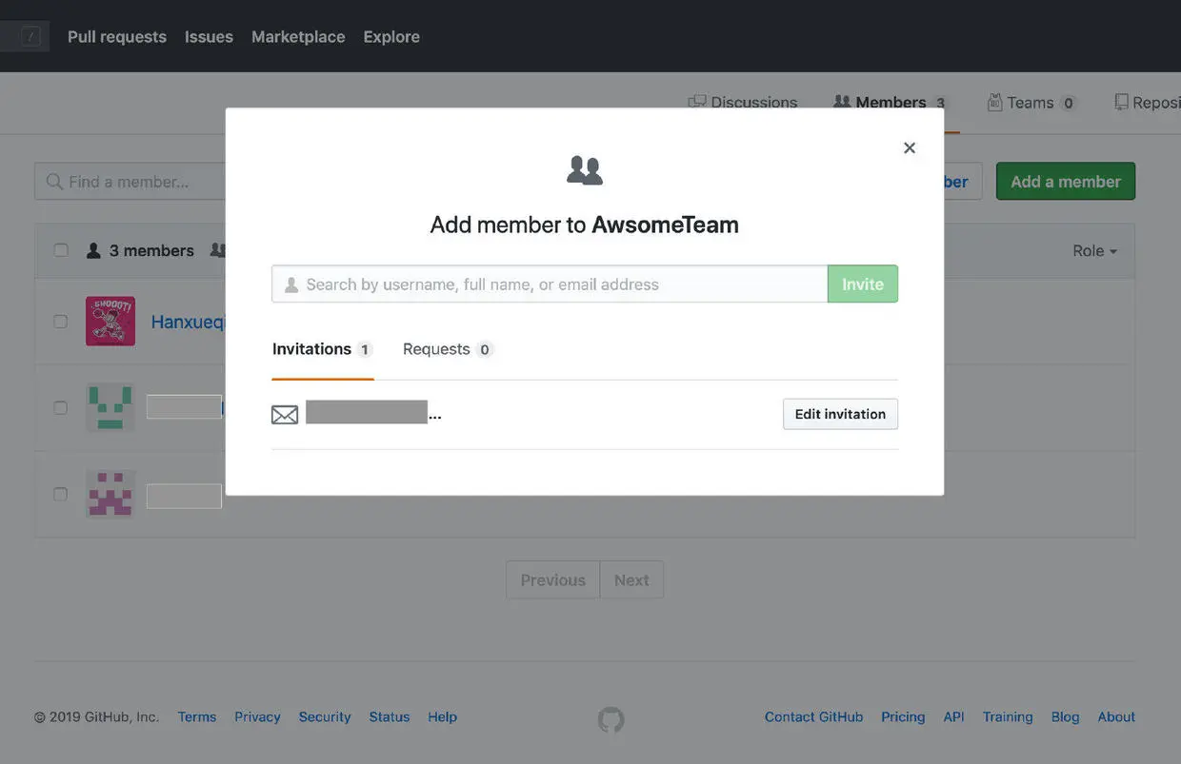
Task: Tick the checkbox for Hanxueqing's row
Action: pyautogui.click(x=61, y=321)
